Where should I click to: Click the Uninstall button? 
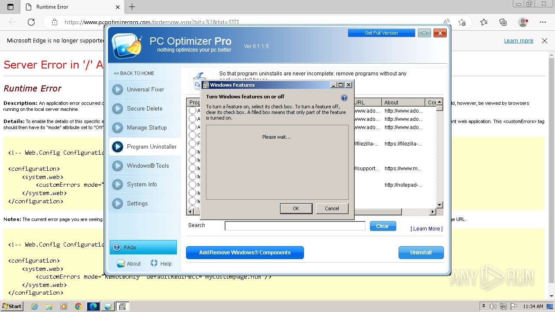[421, 253]
